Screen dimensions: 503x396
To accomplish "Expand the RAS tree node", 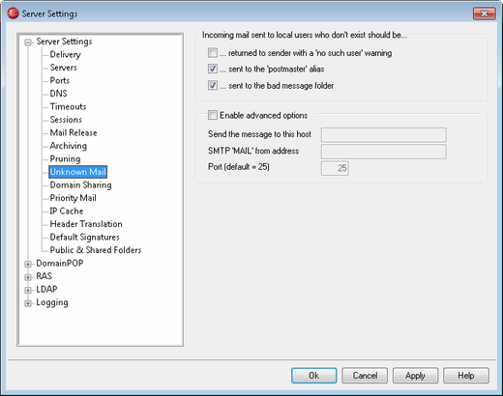I will pos(28,277).
